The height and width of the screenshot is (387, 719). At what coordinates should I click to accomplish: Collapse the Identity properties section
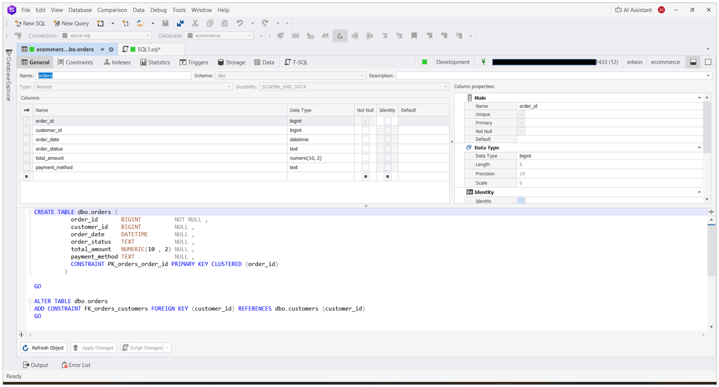[x=699, y=192]
